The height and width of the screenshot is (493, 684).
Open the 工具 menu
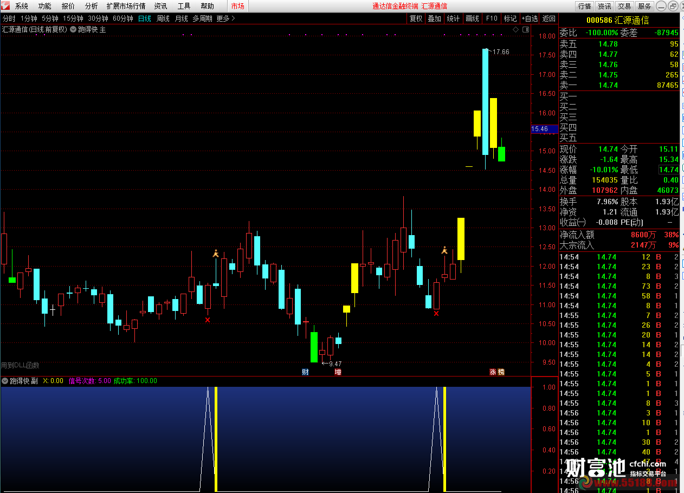(184, 6)
